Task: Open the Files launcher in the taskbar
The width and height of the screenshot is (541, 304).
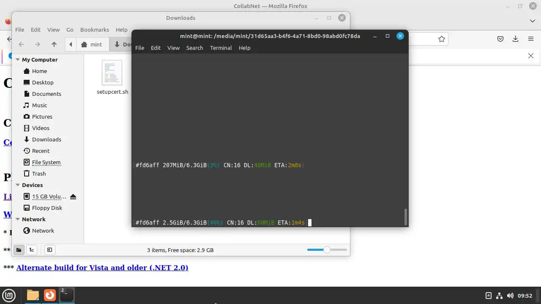Action: click(x=33, y=295)
